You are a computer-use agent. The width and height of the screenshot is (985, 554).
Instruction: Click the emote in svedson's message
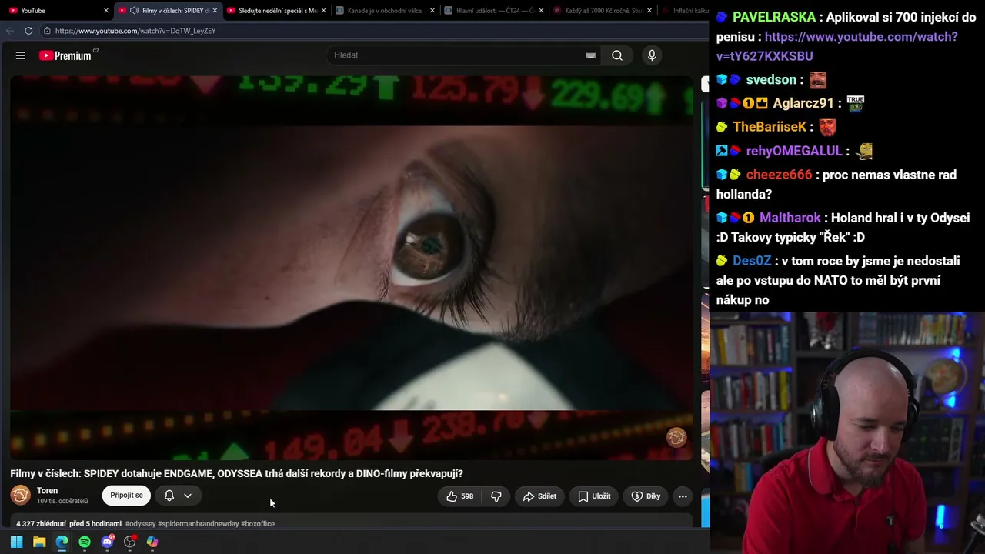tap(817, 80)
